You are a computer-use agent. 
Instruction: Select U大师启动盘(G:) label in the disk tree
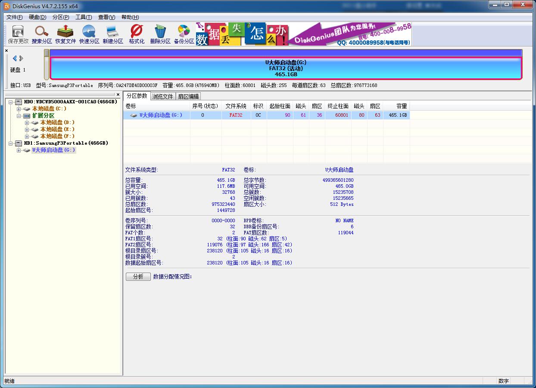54,150
